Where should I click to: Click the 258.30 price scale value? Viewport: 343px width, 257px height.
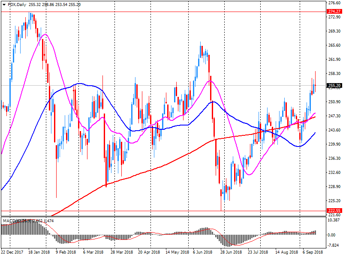tap(334, 74)
